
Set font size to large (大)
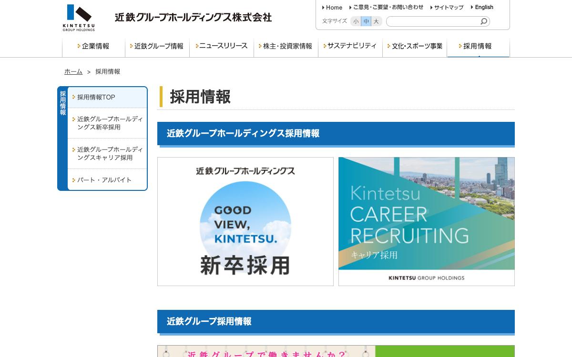point(376,21)
